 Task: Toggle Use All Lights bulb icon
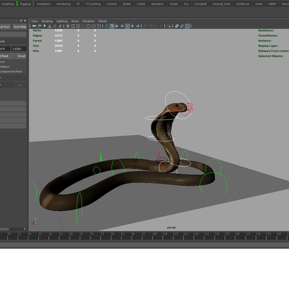click(x=132, y=26)
